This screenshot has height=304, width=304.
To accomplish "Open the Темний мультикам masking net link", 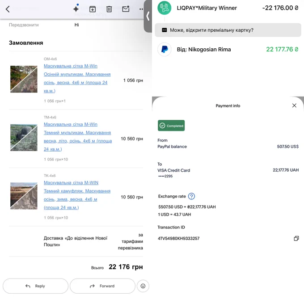I will (78, 137).
